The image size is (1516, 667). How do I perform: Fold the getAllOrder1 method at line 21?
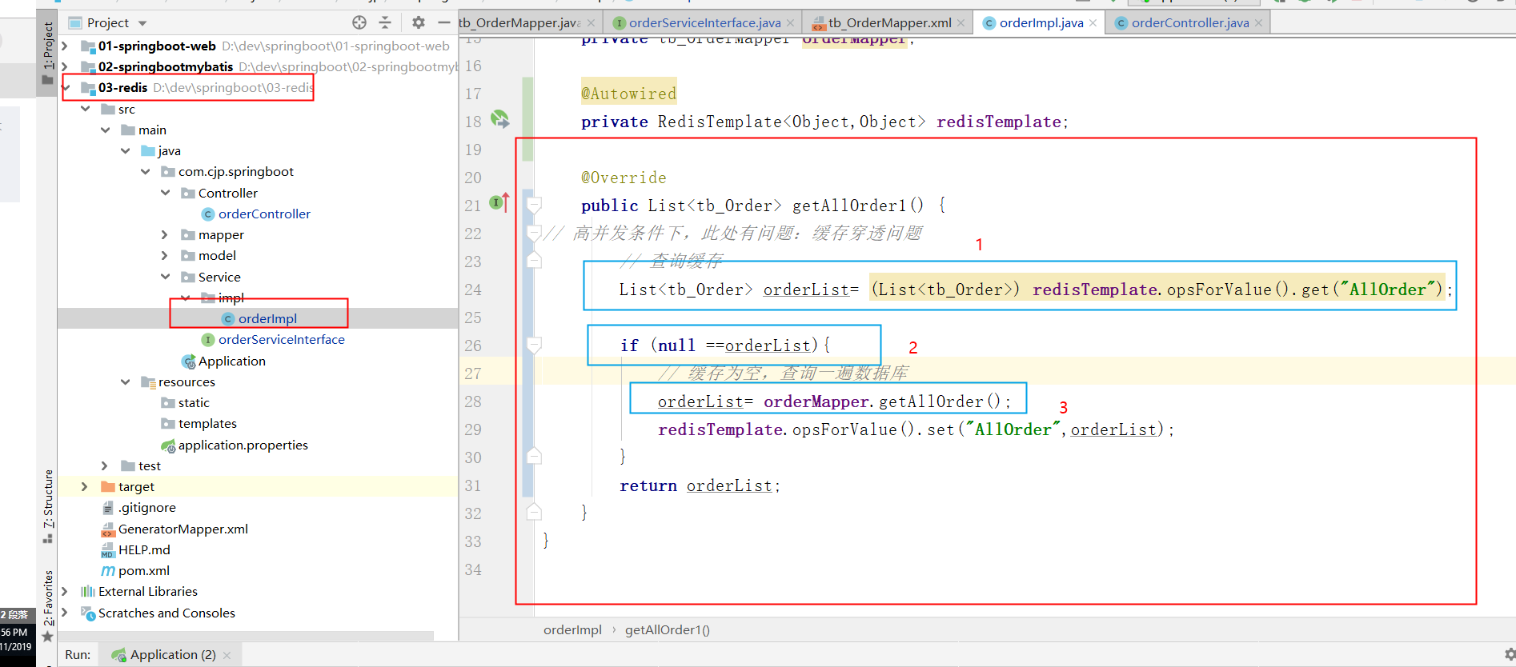tap(534, 205)
